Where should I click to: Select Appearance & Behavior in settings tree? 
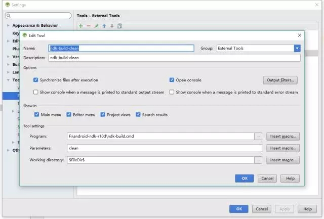click(35, 25)
